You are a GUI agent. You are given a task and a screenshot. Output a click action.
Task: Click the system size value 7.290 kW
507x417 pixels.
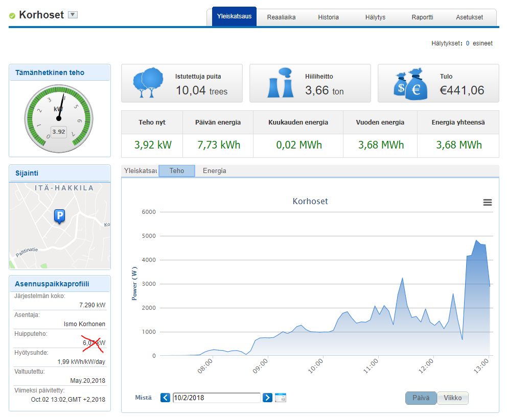coord(92,305)
